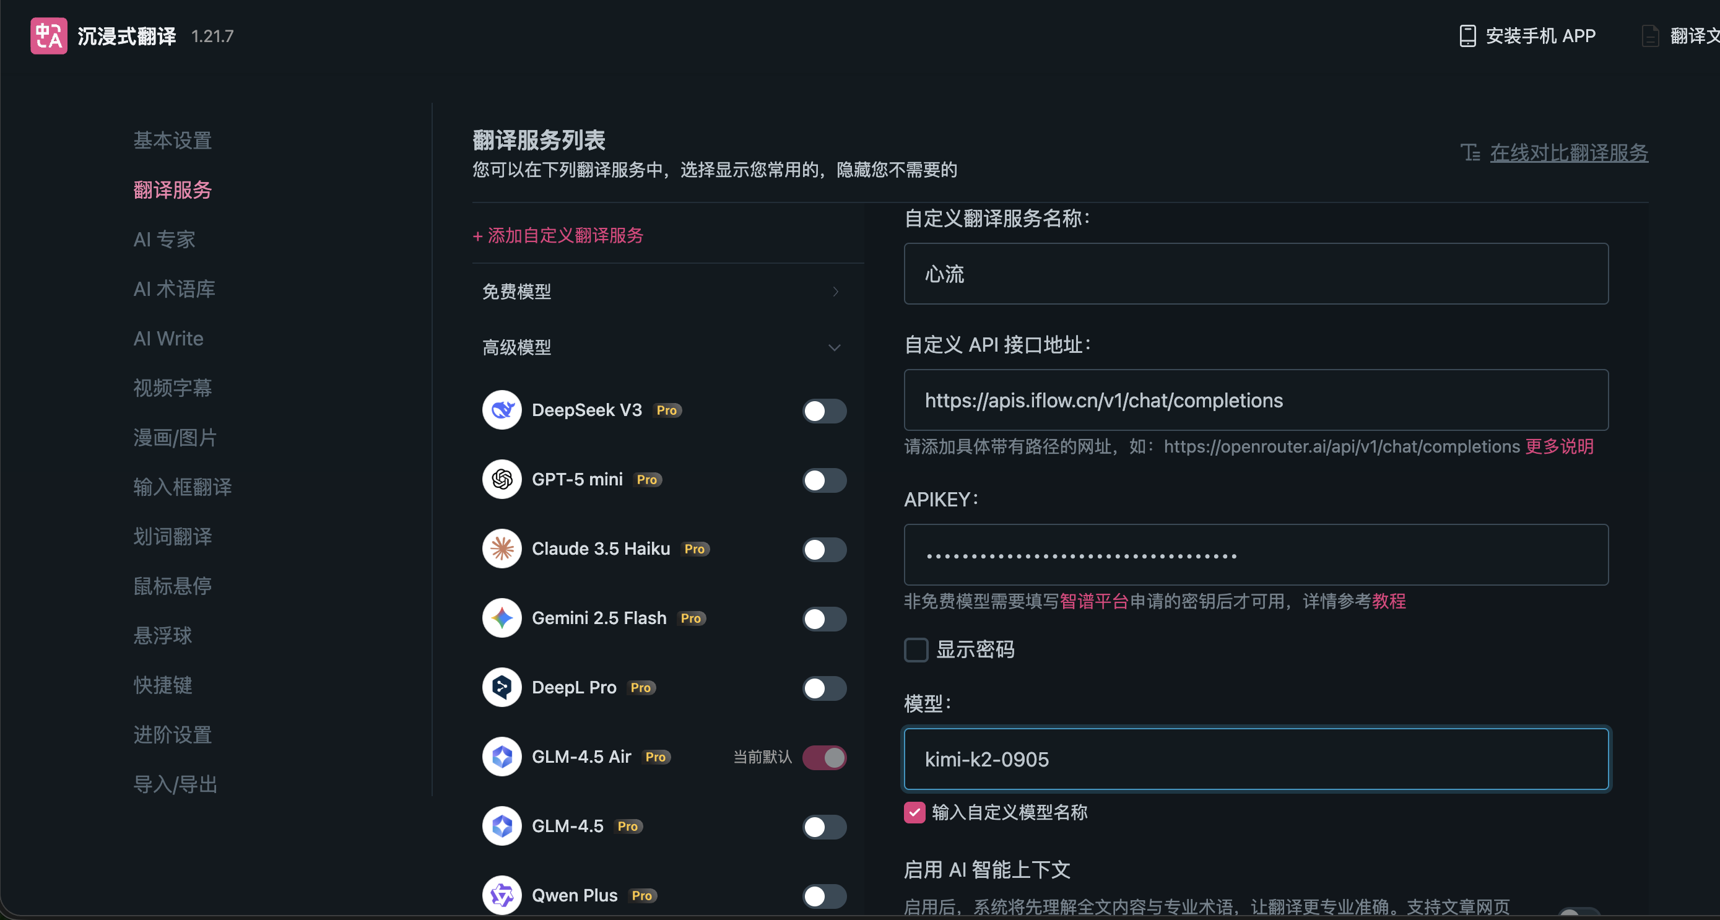Turn off the GLM-4.5 Air toggle
1720x920 pixels.
pos(824,758)
